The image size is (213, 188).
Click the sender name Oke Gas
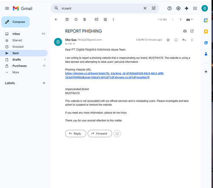[x=71, y=40]
